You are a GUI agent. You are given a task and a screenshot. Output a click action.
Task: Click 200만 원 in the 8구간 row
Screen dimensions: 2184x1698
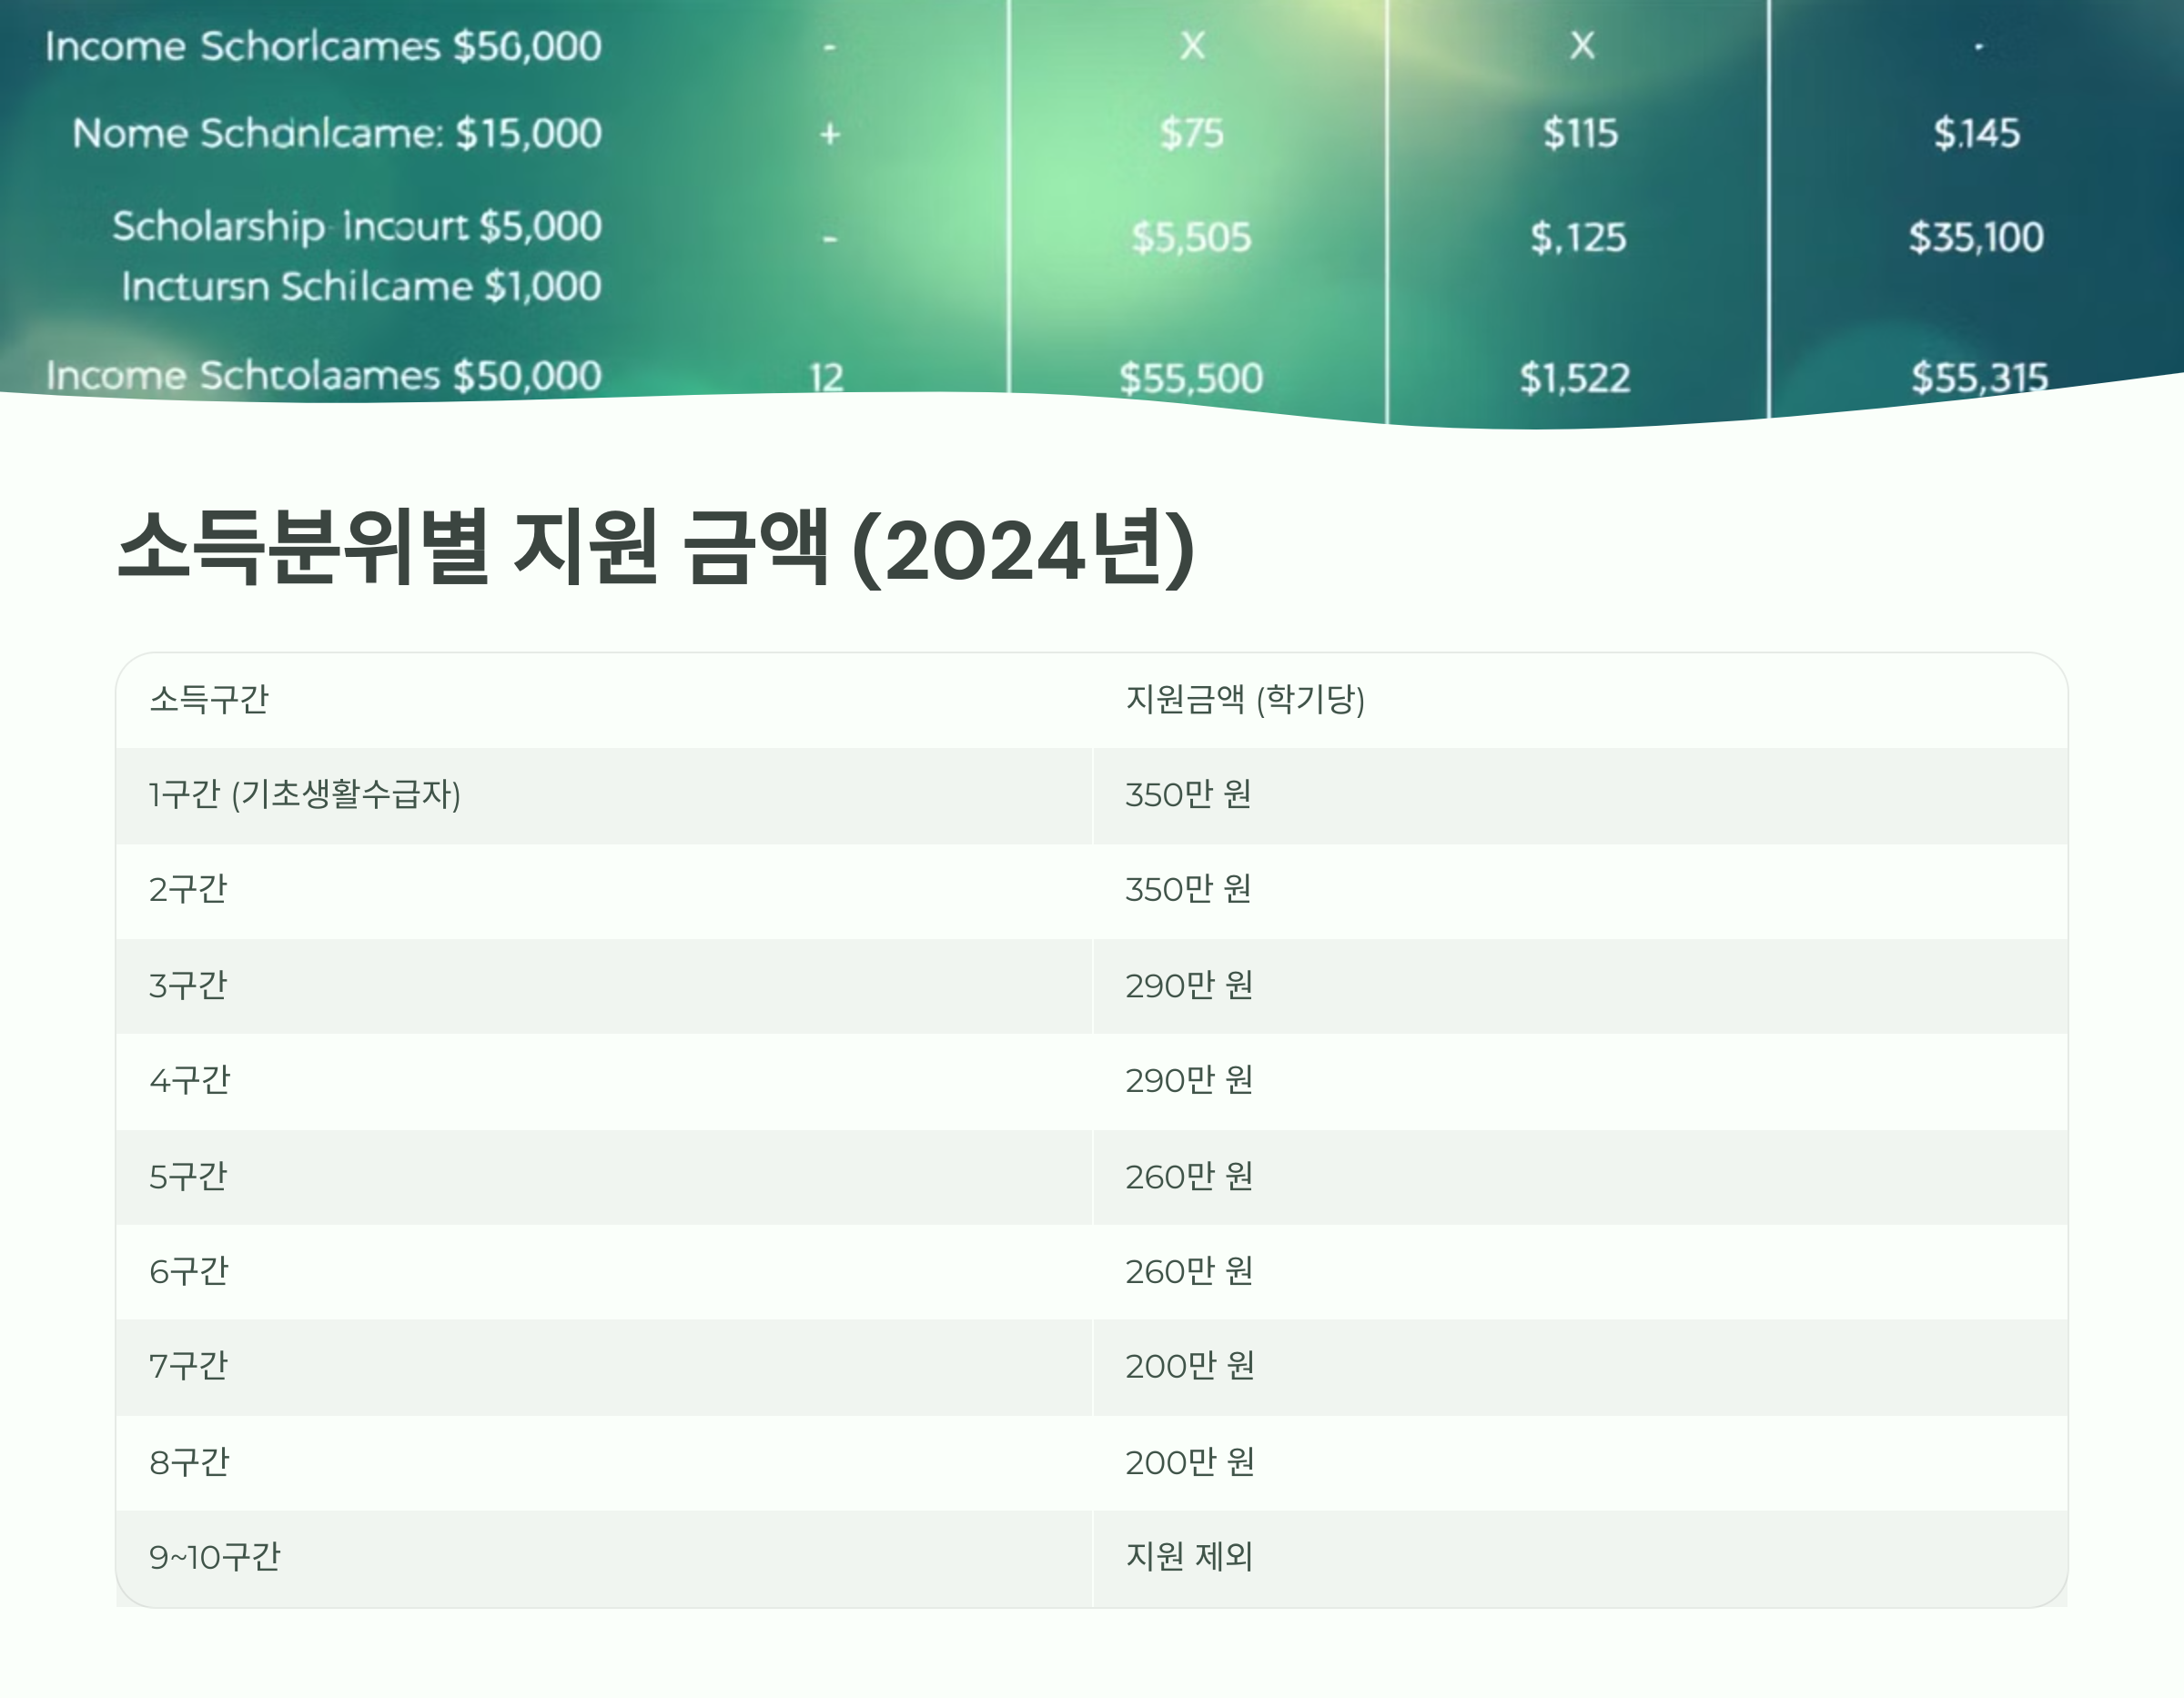tap(1189, 1463)
